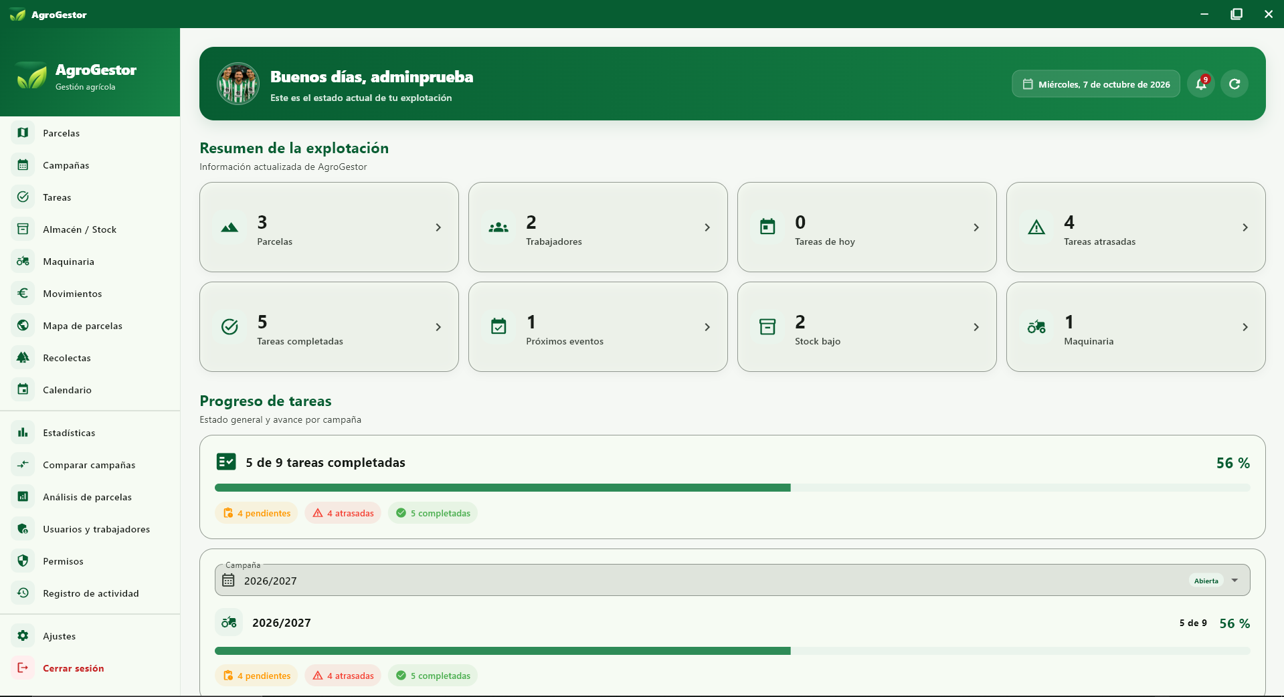Open the Recolectas sidebar item
The width and height of the screenshot is (1284, 697).
pos(90,357)
